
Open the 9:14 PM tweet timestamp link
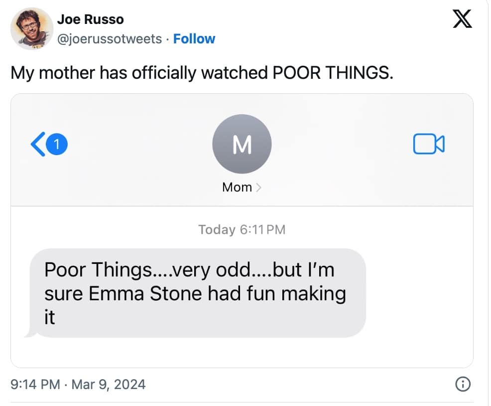point(34,384)
